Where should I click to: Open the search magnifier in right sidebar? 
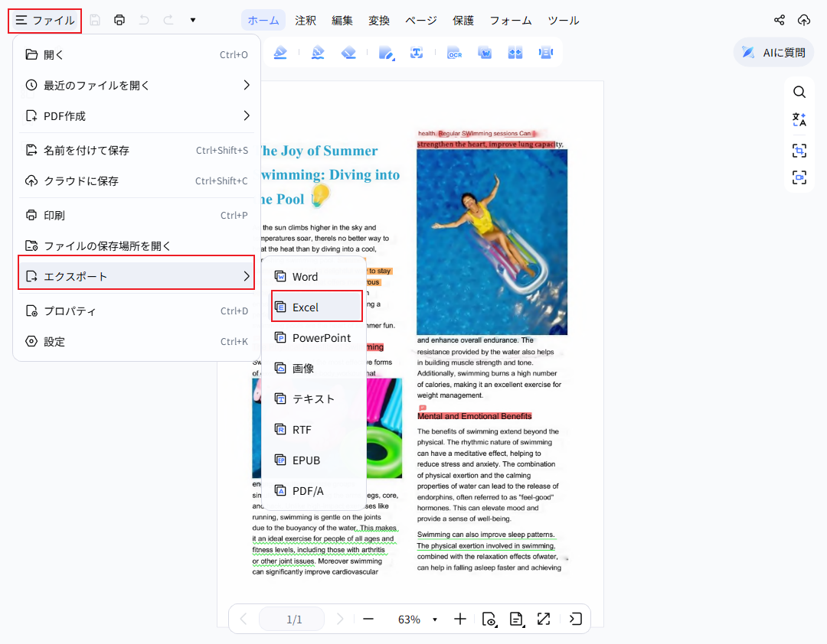(x=799, y=93)
